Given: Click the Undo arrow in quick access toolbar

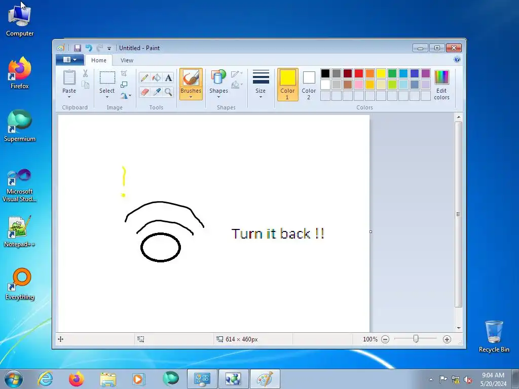Looking at the screenshot, I should [89, 48].
